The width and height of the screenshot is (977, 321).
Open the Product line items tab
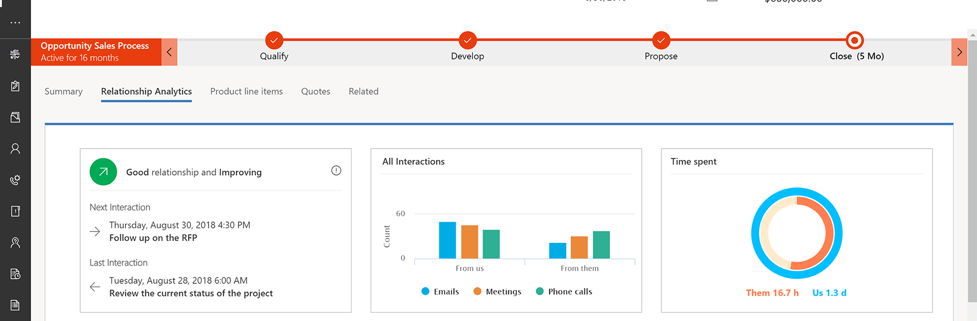coord(246,91)
